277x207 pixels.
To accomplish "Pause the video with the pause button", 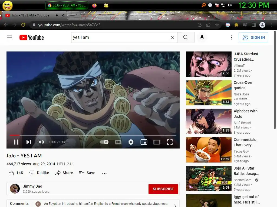I will tap(16, 142).
